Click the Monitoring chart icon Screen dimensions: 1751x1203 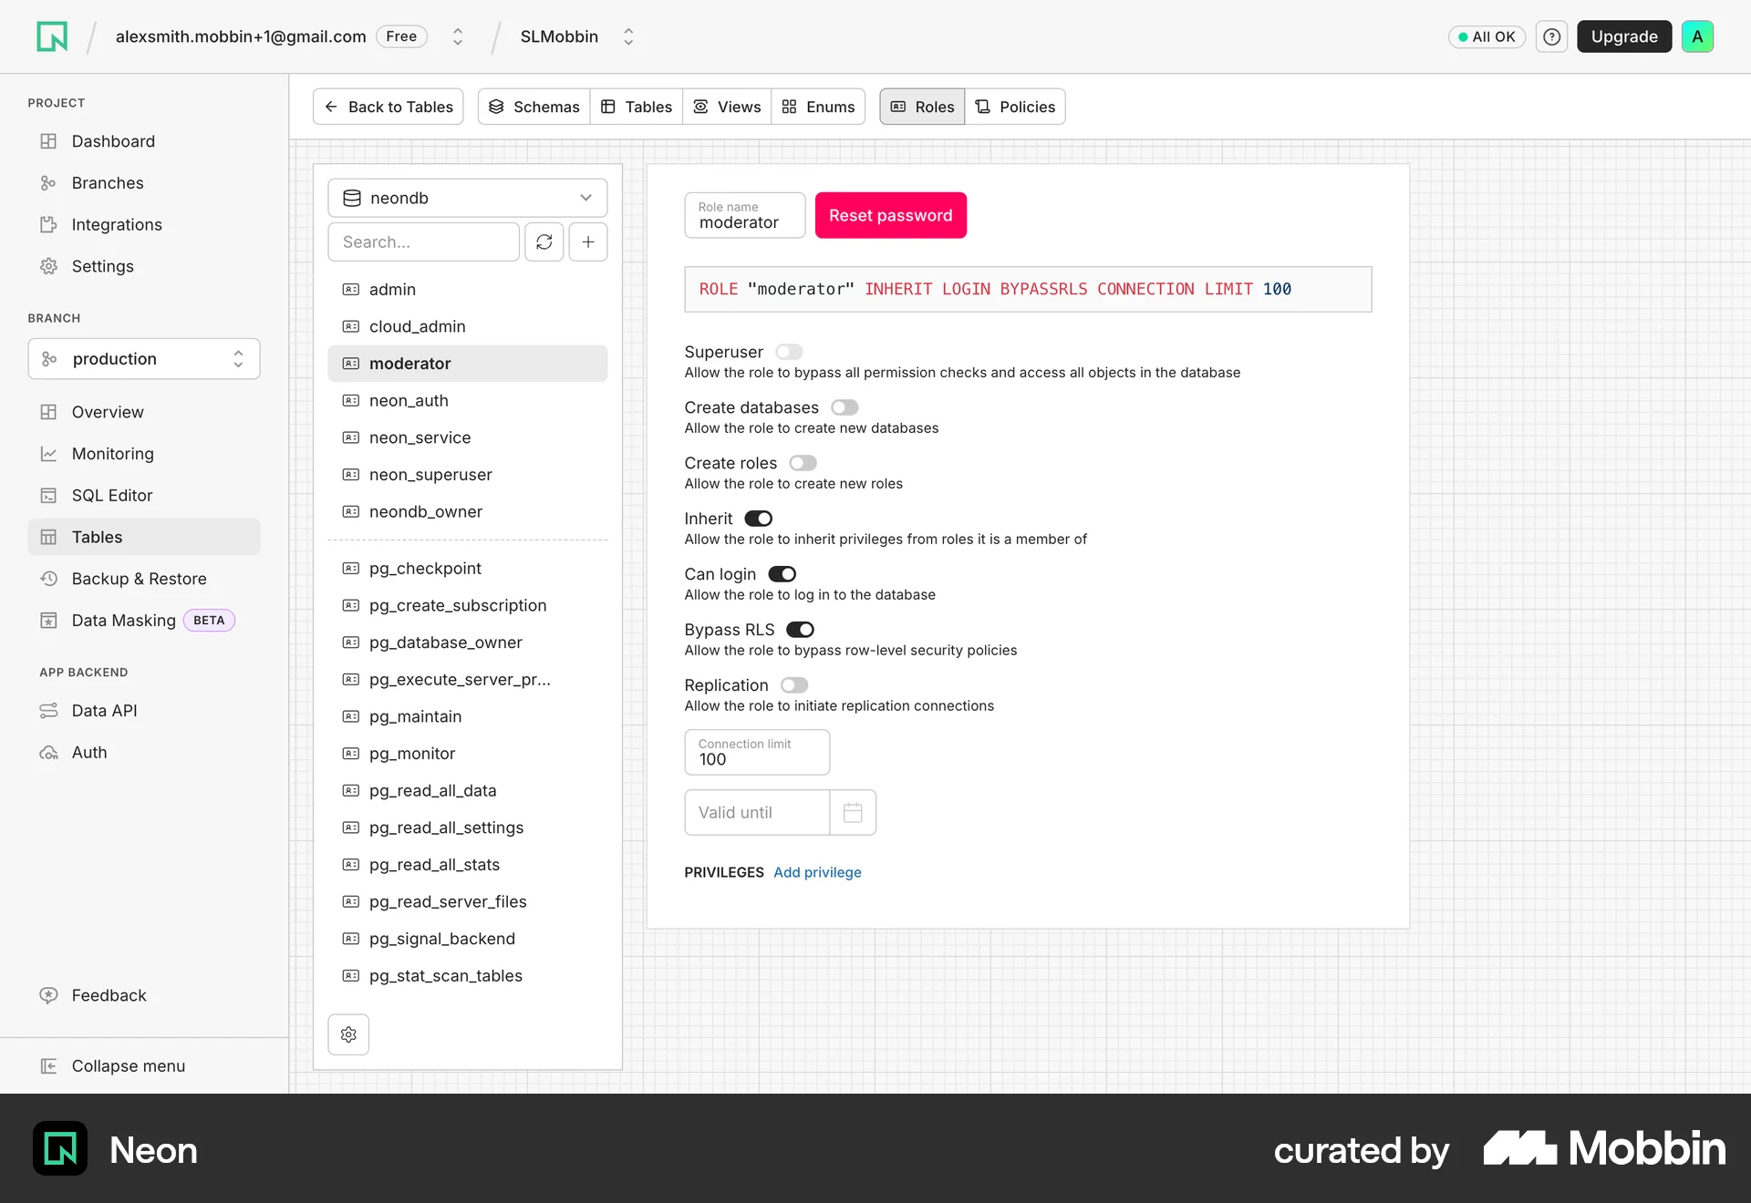coord(48,454)
